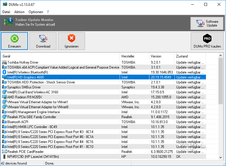This screenshot has height=166, width=226.
Task: Click the card reader icon for Realtek PCIE CardReader
Action: click(x=4, y=152)
